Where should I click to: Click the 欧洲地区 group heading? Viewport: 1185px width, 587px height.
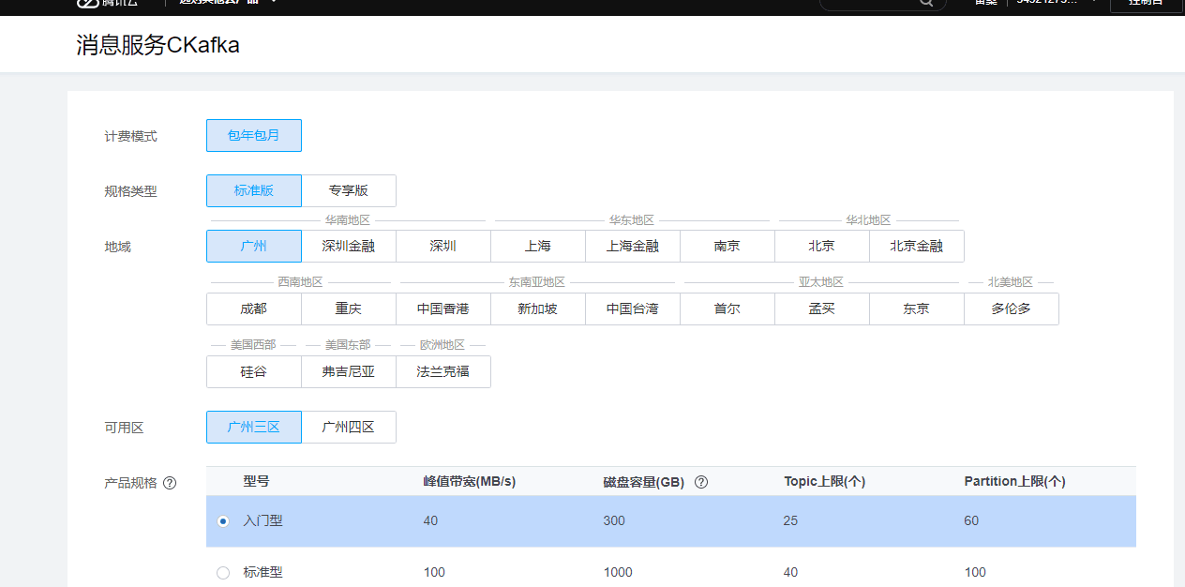[442, 345]
